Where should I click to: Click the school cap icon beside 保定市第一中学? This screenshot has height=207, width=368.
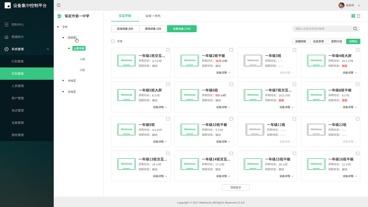(60, 16)
